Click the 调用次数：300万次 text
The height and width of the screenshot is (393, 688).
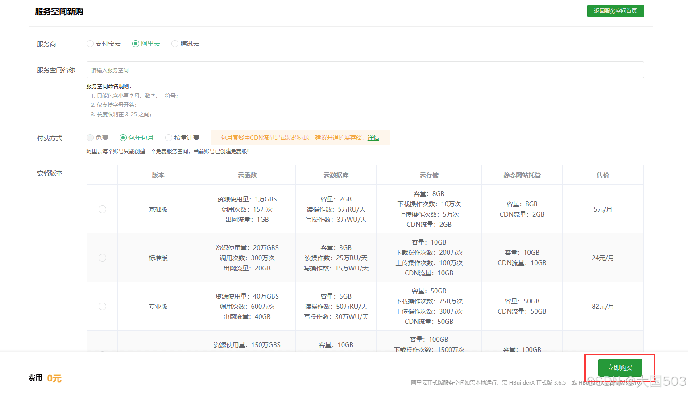247,258
